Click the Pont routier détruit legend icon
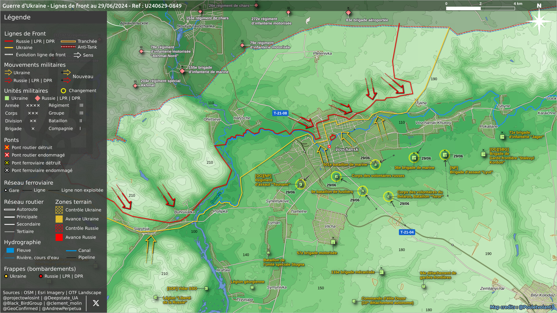The image size is (557, 313). click(x=7, y=148)
